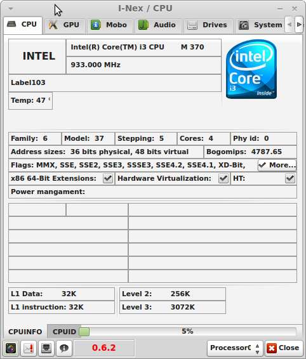Click the More... flags button
306x359 pixels.
[277, 165]
